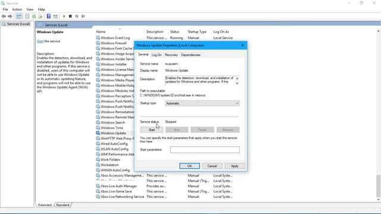Click the gear icon beside Wired AutoConfig
The image size is (381, 214).
point(98,144)
